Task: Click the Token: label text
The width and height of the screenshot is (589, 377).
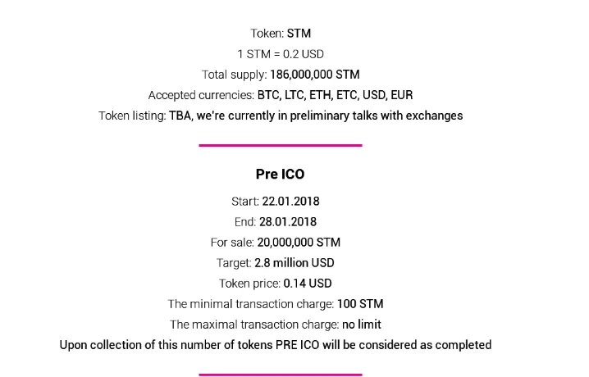Action: pyautogui.click(x=267, y=34)
